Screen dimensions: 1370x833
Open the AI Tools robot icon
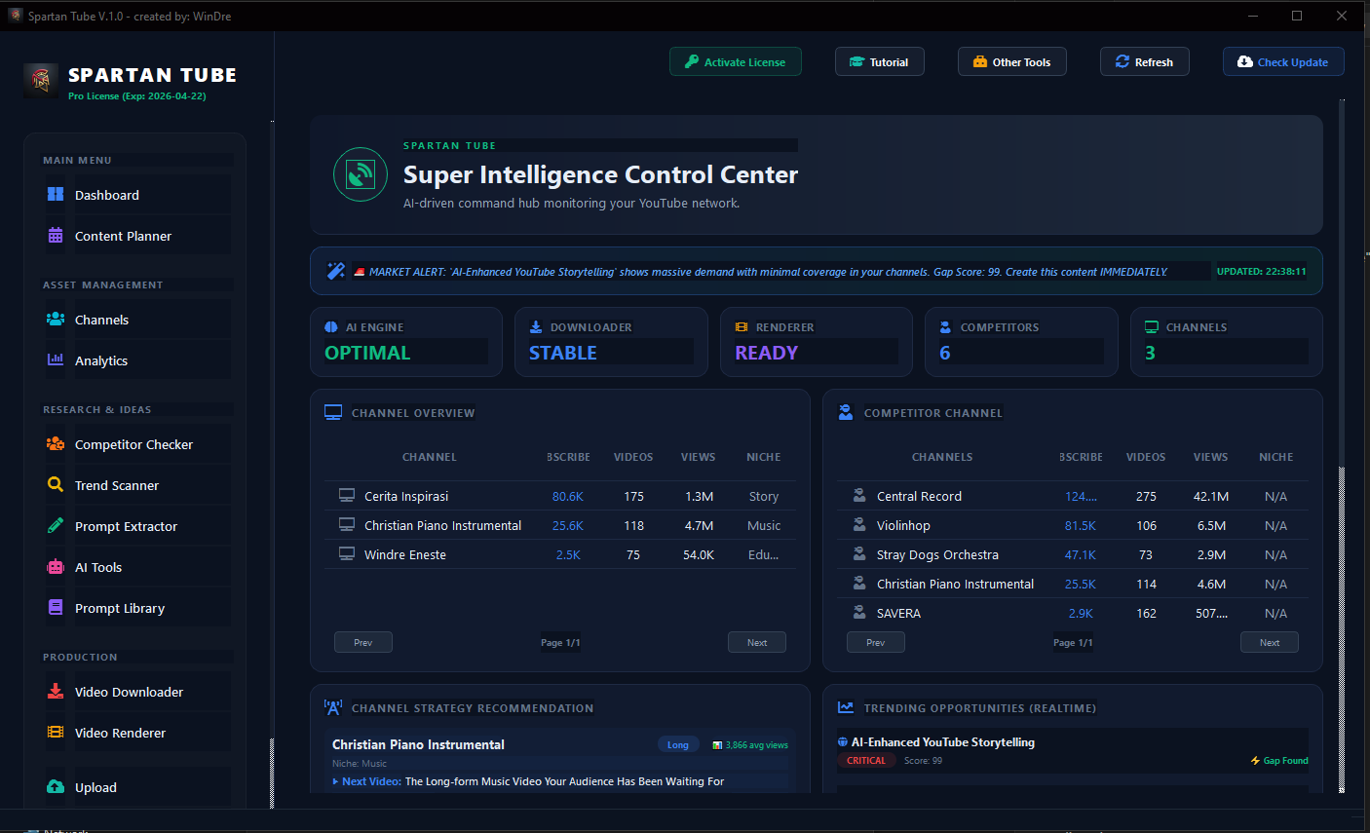(56, 567)
